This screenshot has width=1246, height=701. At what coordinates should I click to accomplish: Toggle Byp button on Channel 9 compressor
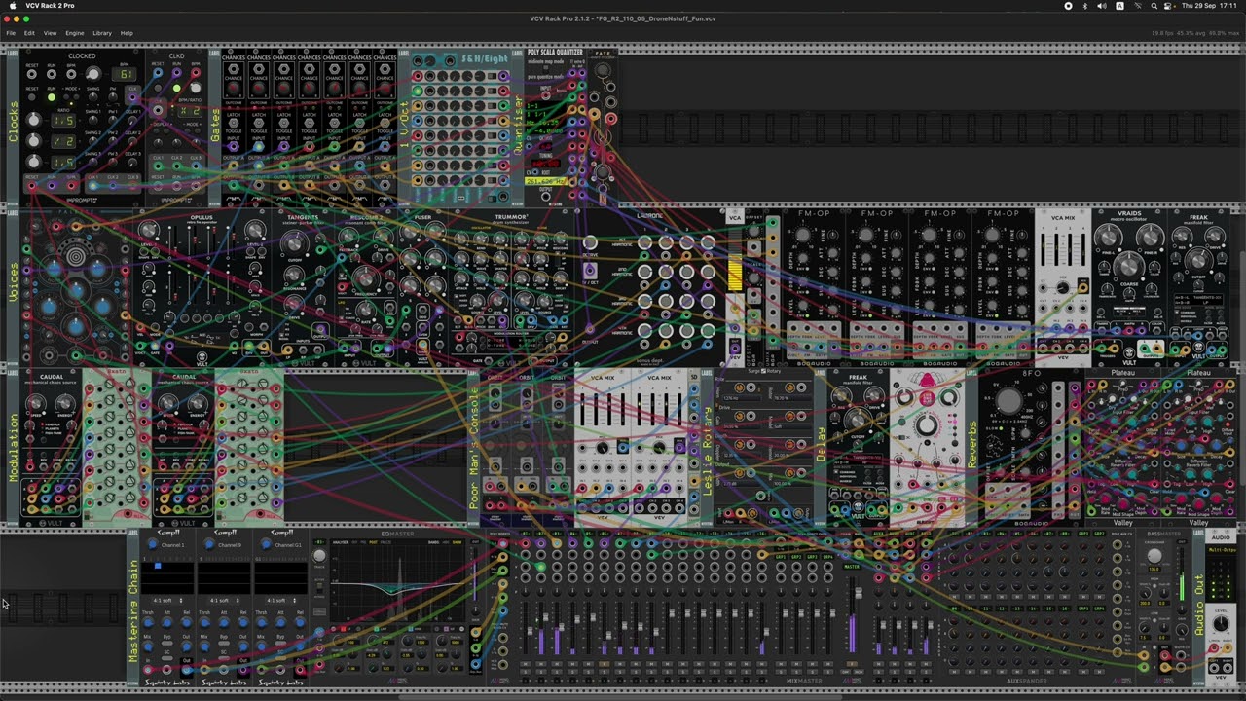coord(224,646)
